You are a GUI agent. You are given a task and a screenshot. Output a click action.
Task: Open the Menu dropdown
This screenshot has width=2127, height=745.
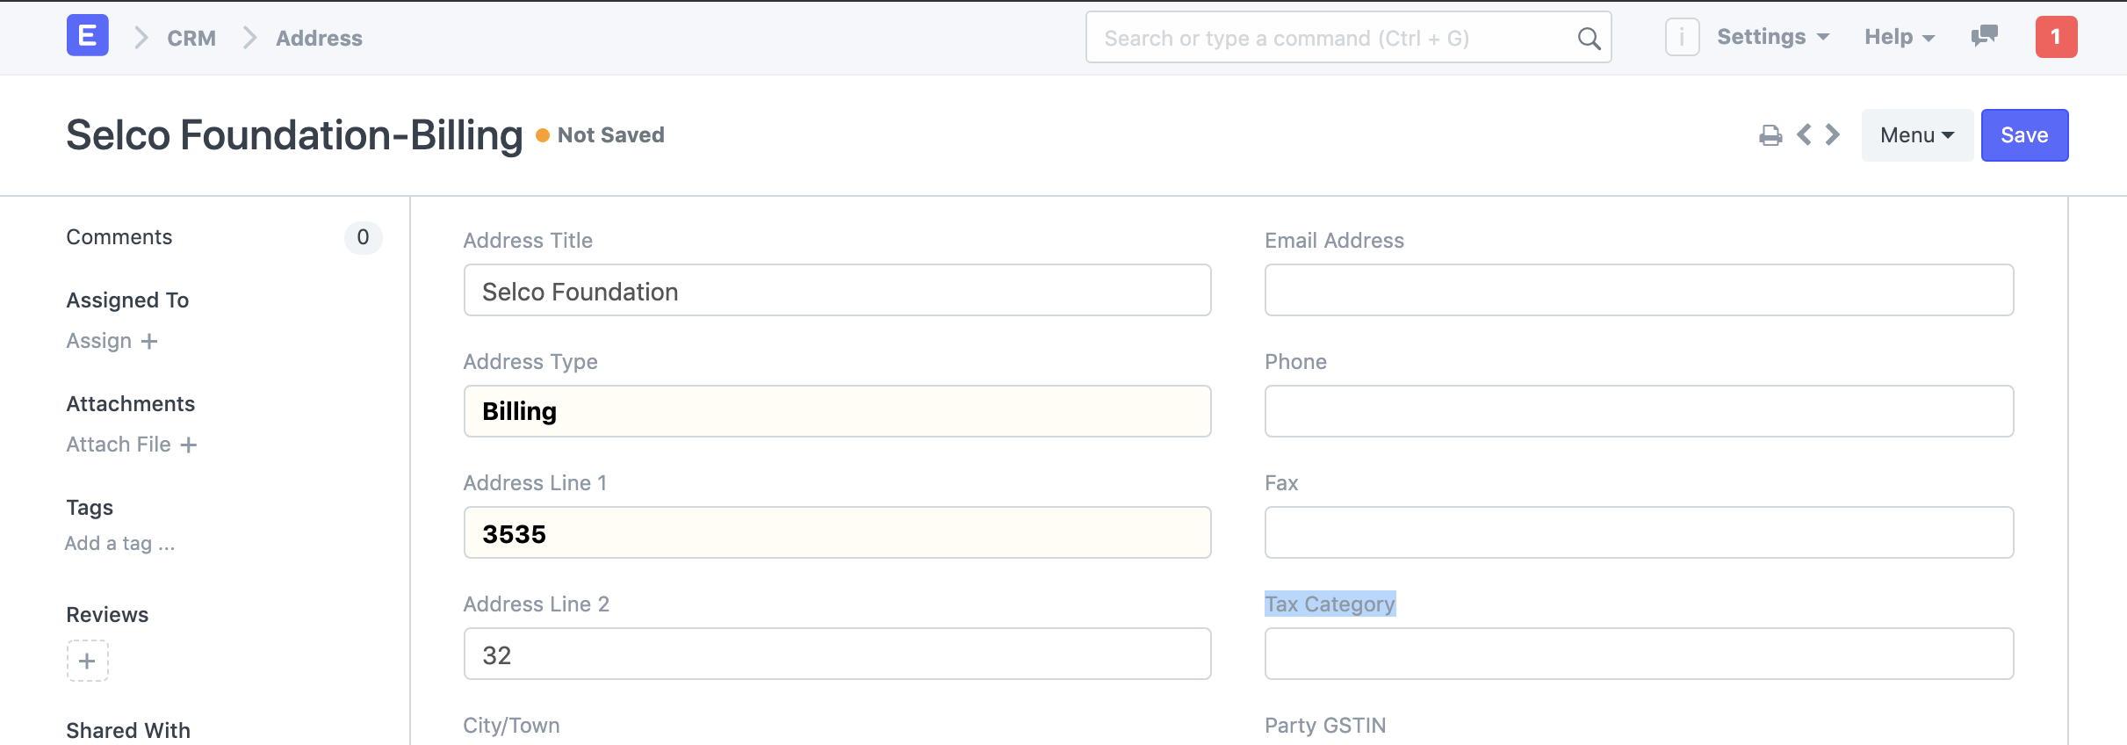pyautogui.click(x=1916, y=134)
